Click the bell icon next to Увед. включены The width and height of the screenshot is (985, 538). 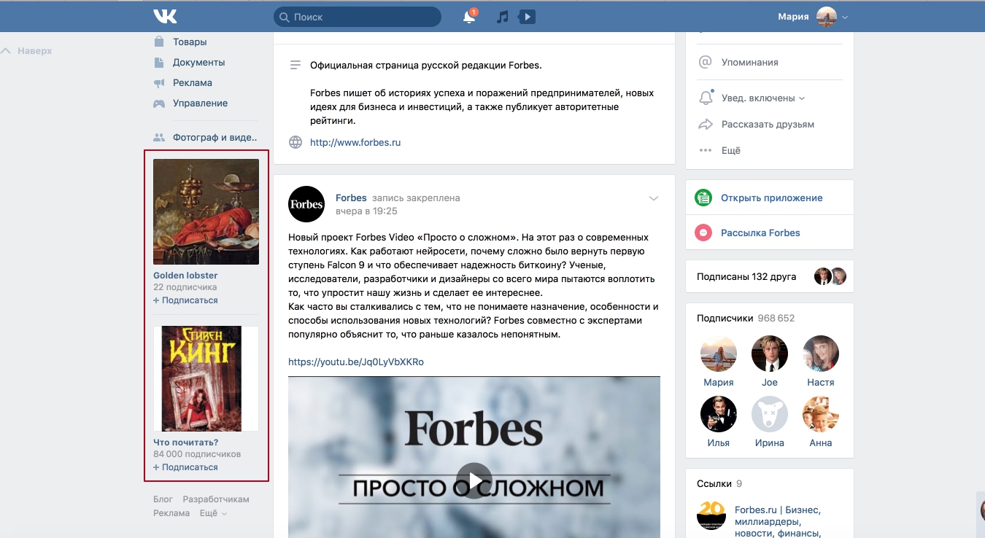coord(706,97)
